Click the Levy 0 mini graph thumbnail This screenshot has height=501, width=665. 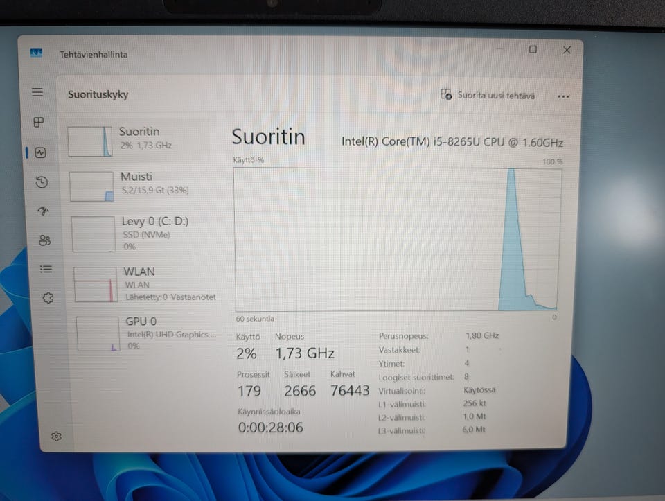pos(94,234)
